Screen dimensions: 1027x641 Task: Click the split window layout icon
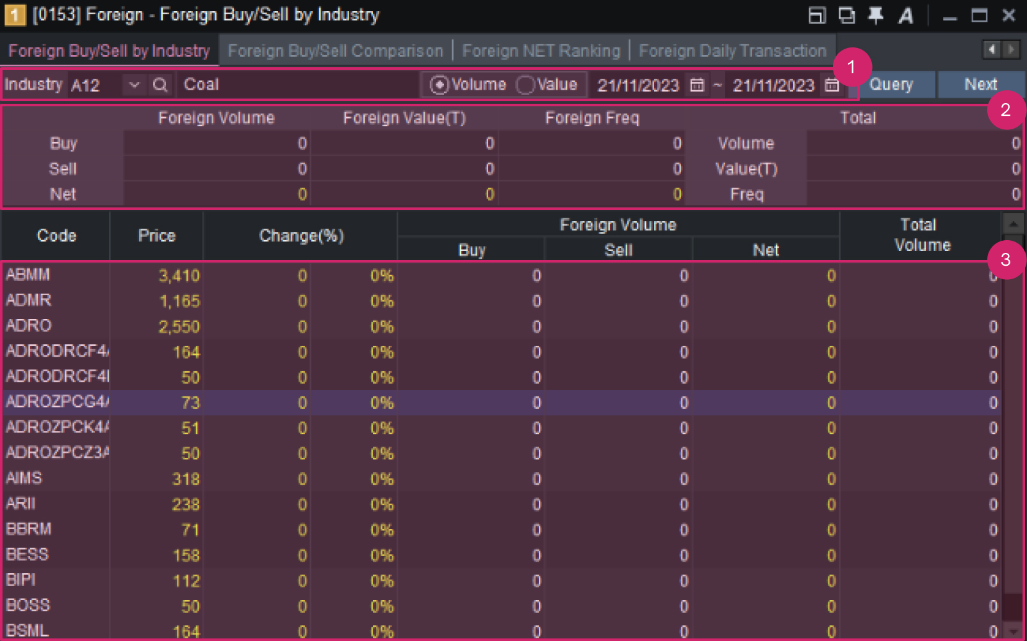(x=817, y=15)
